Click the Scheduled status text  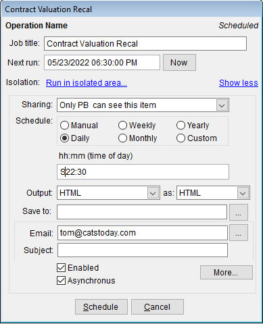238,26
